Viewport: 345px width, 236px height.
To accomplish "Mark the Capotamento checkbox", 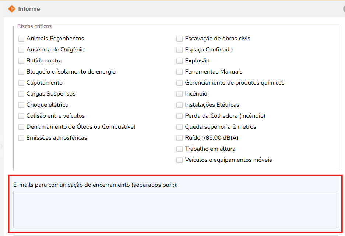I will 21,83.
